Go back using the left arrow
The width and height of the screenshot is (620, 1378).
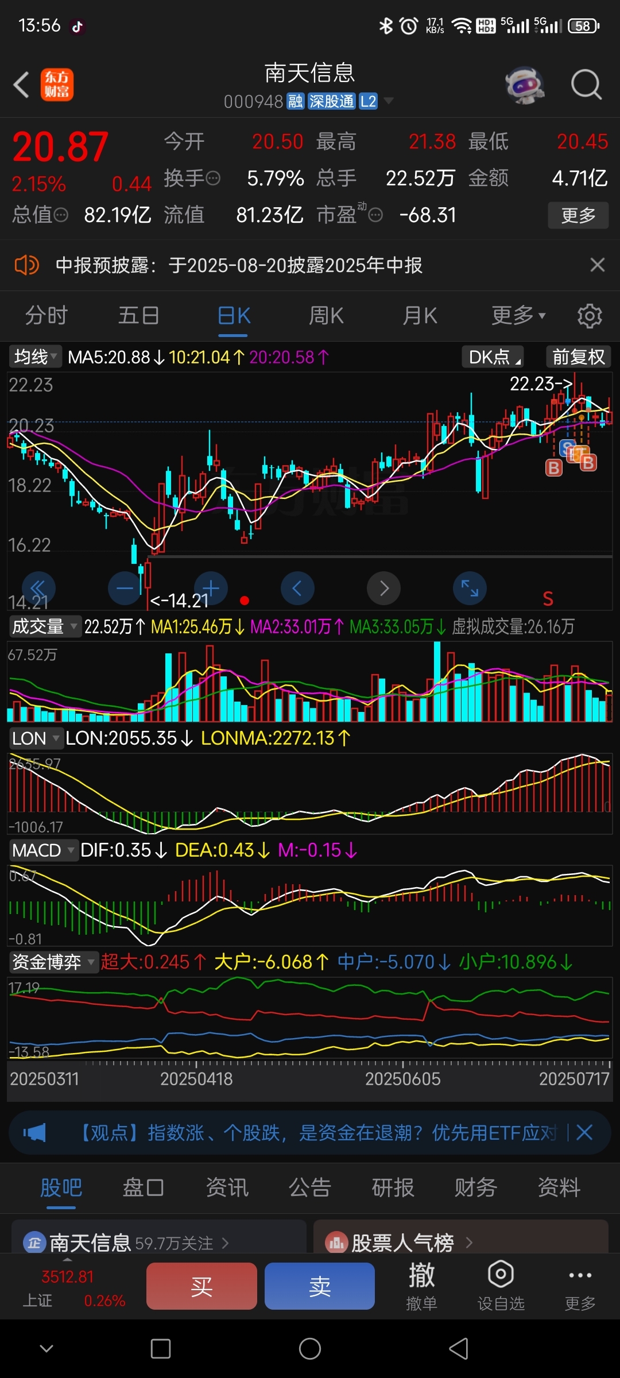click(x=22, y=85)
